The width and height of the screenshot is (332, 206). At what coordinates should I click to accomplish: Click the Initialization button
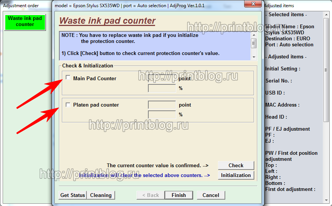236,175
